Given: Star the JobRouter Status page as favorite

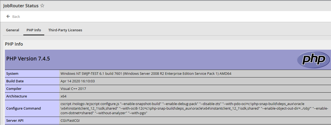Looking at the screenshot, I should [42, 6].
